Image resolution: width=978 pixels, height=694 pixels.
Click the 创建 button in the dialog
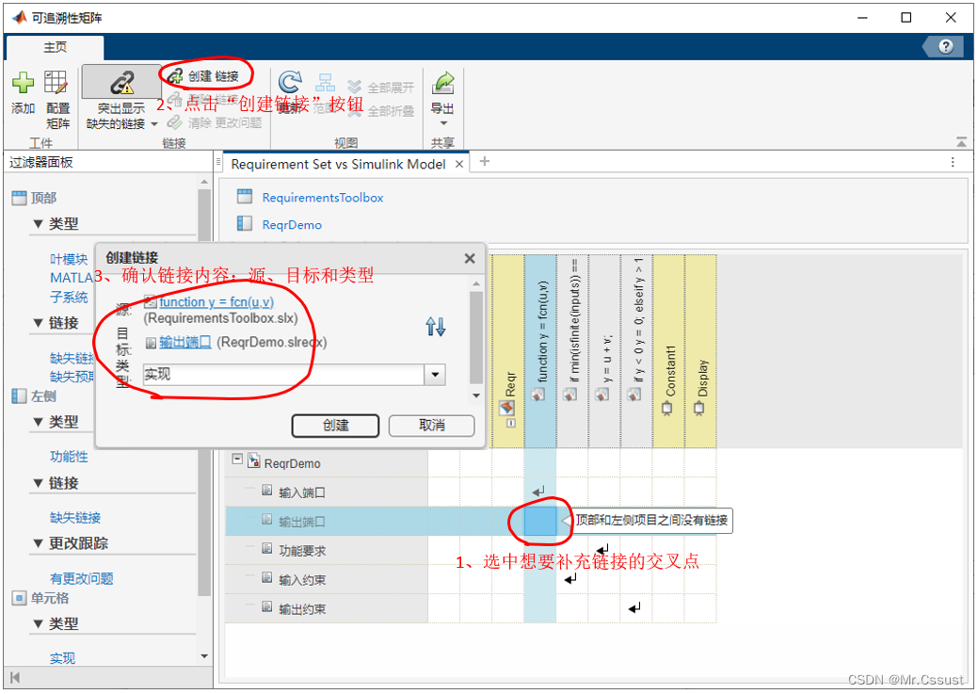(x=335, y=426)
